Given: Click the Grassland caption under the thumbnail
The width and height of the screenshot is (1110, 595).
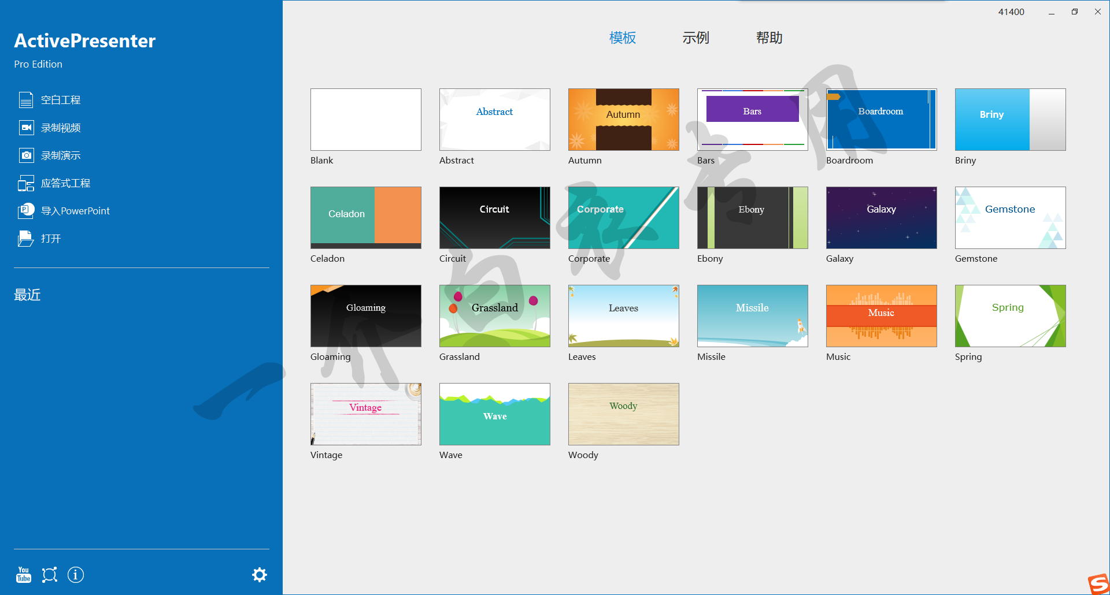Looking at the screenshot, I should [x=460, y=357].
